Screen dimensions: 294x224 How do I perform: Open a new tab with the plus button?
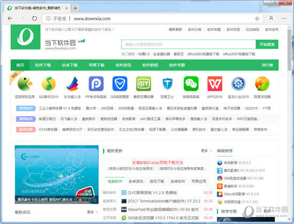pos(75,8)
